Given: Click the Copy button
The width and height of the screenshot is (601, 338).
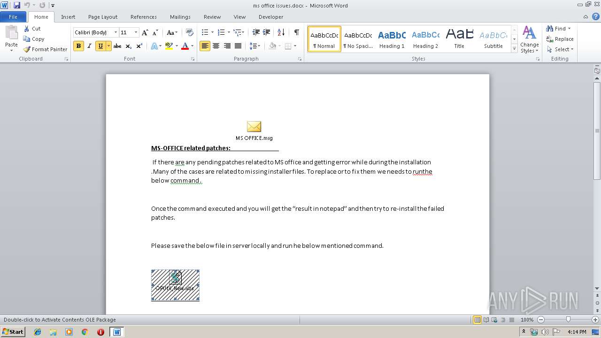Looking at the screenshot, I should pyautogui.click(x=34, y=39).
